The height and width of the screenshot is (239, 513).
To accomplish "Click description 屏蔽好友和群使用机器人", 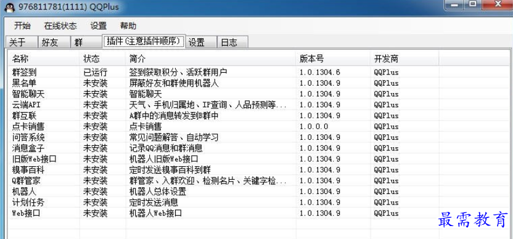I will (174, 83).
